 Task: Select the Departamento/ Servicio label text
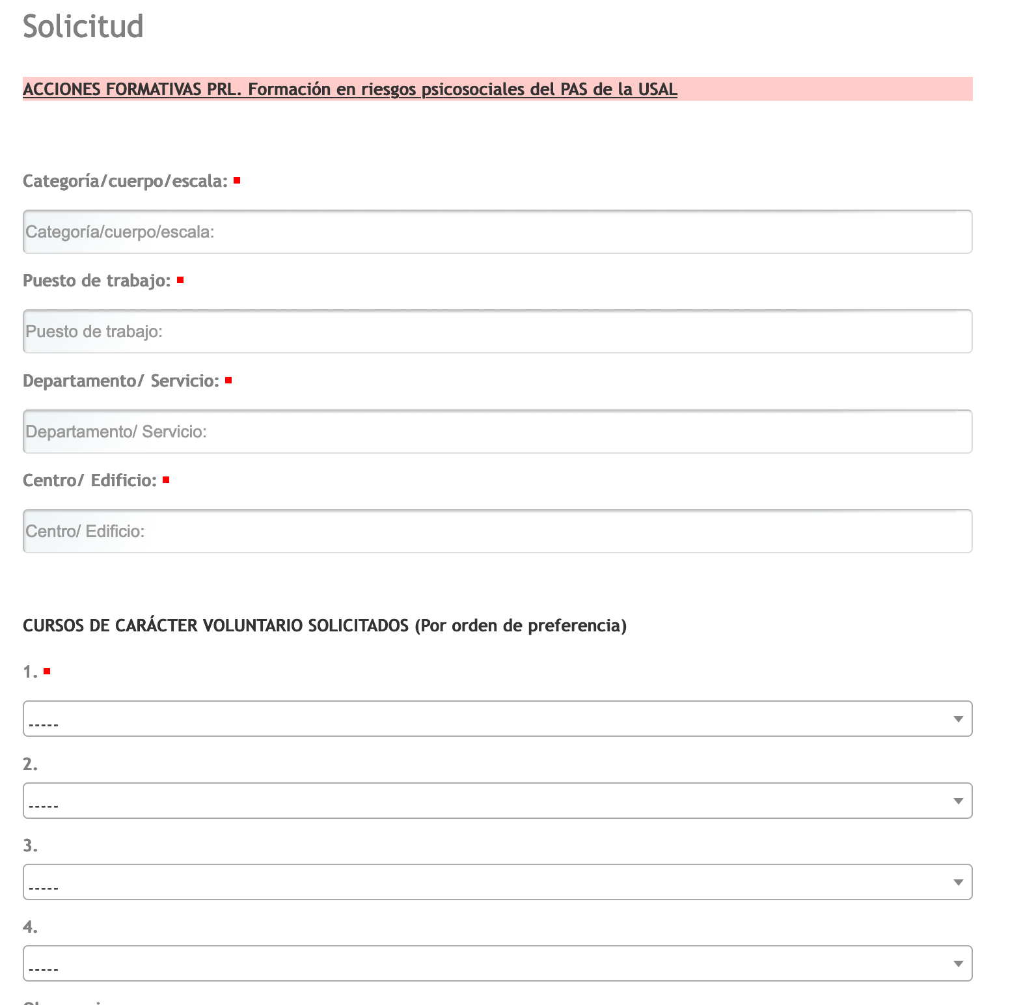[120, 381]
